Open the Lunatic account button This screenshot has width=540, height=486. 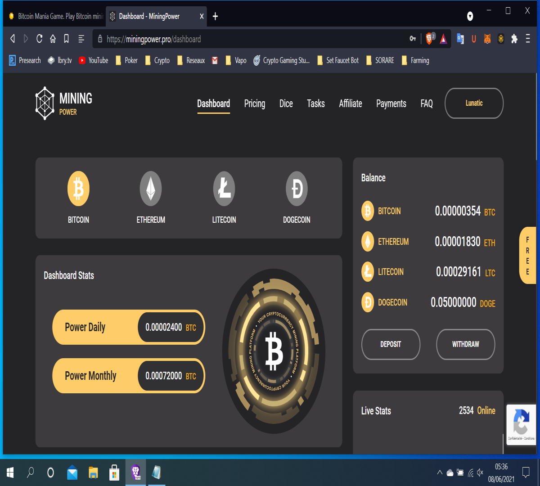coord(474,103)
